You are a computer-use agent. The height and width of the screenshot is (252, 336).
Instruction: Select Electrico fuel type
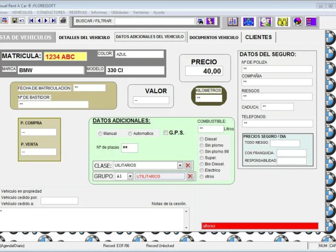[x=202, y=170]
